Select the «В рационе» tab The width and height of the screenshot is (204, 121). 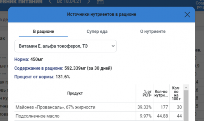tap(41, 31)
